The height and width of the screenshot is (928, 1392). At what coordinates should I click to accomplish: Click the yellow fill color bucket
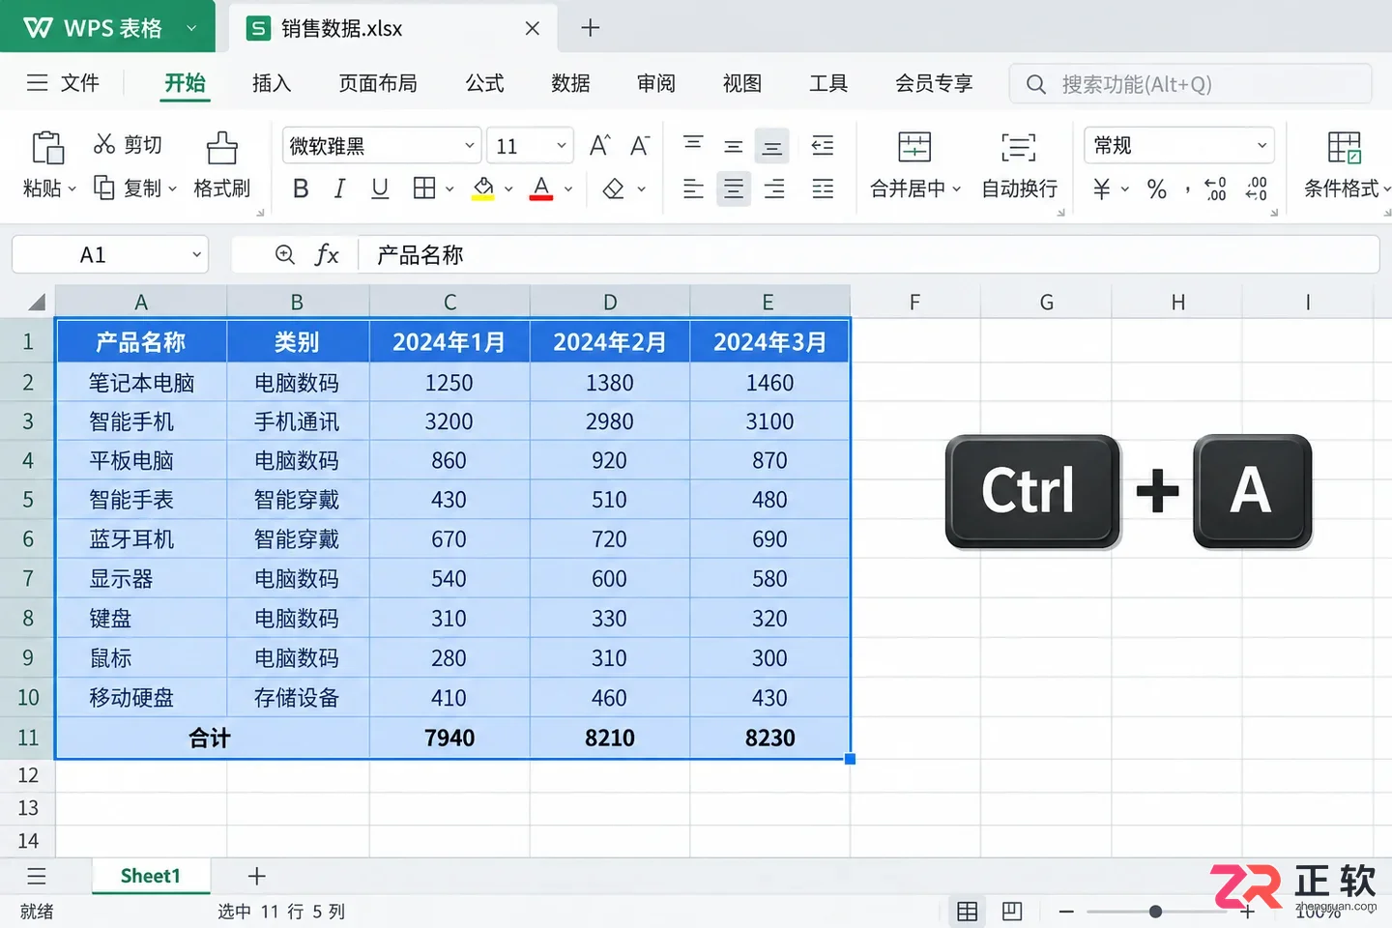483,188
